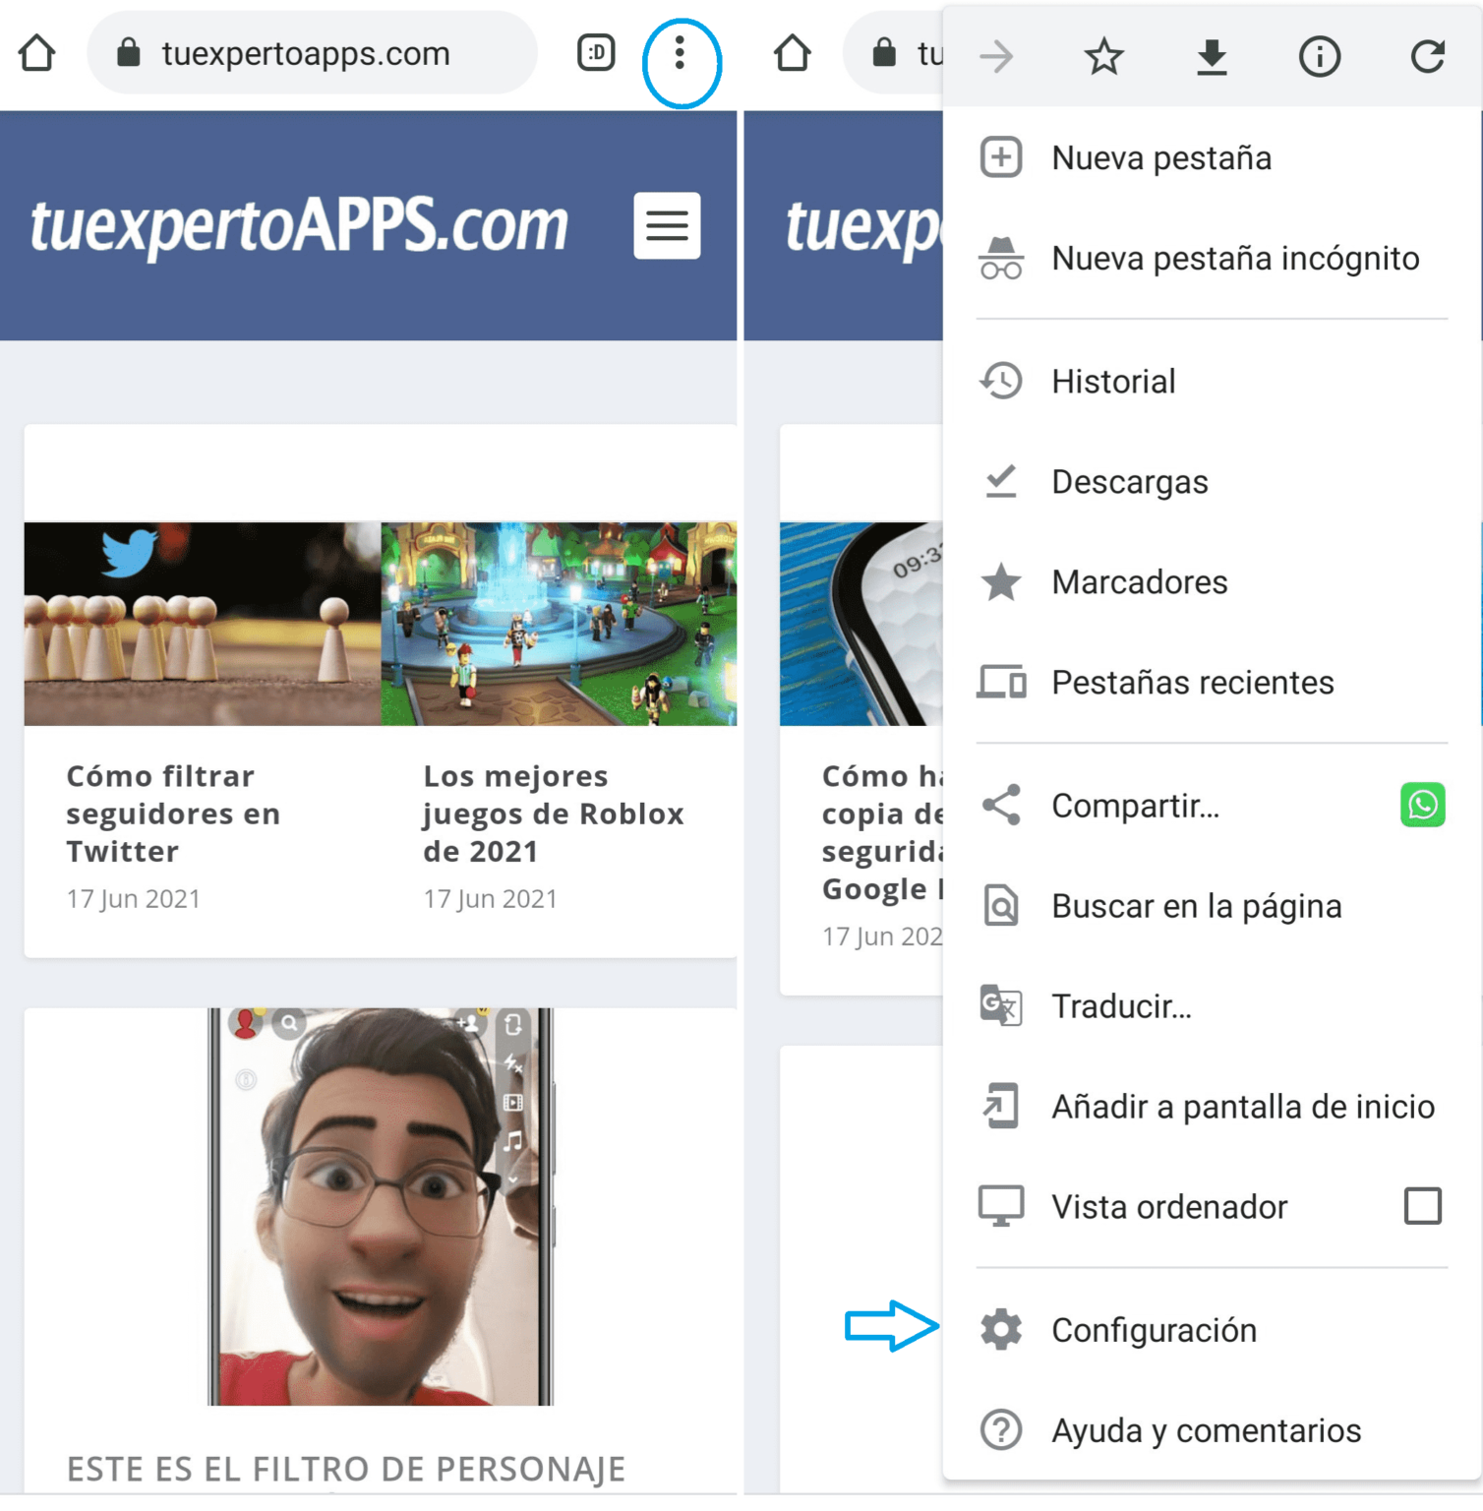Enable the Vista ordenador checkbox
Image resolution: width=1483 pixels, height=1511 pixels.
(x=1423, y=1206)
